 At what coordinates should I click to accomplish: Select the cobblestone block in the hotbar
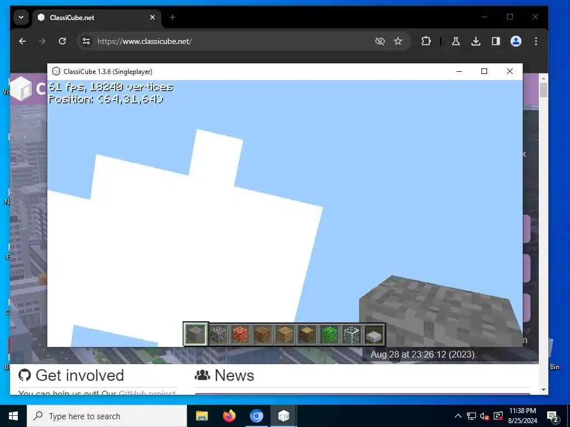(218, 334)
